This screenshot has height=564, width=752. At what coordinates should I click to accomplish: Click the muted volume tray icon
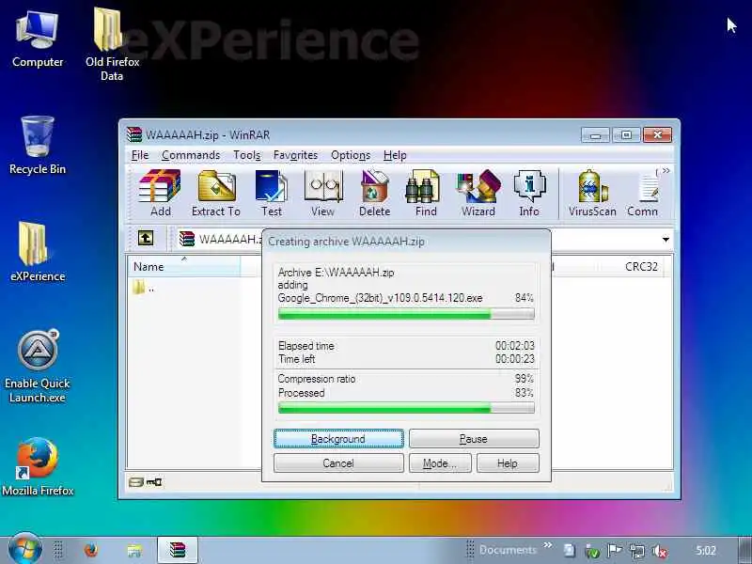(x=660, y=551)
